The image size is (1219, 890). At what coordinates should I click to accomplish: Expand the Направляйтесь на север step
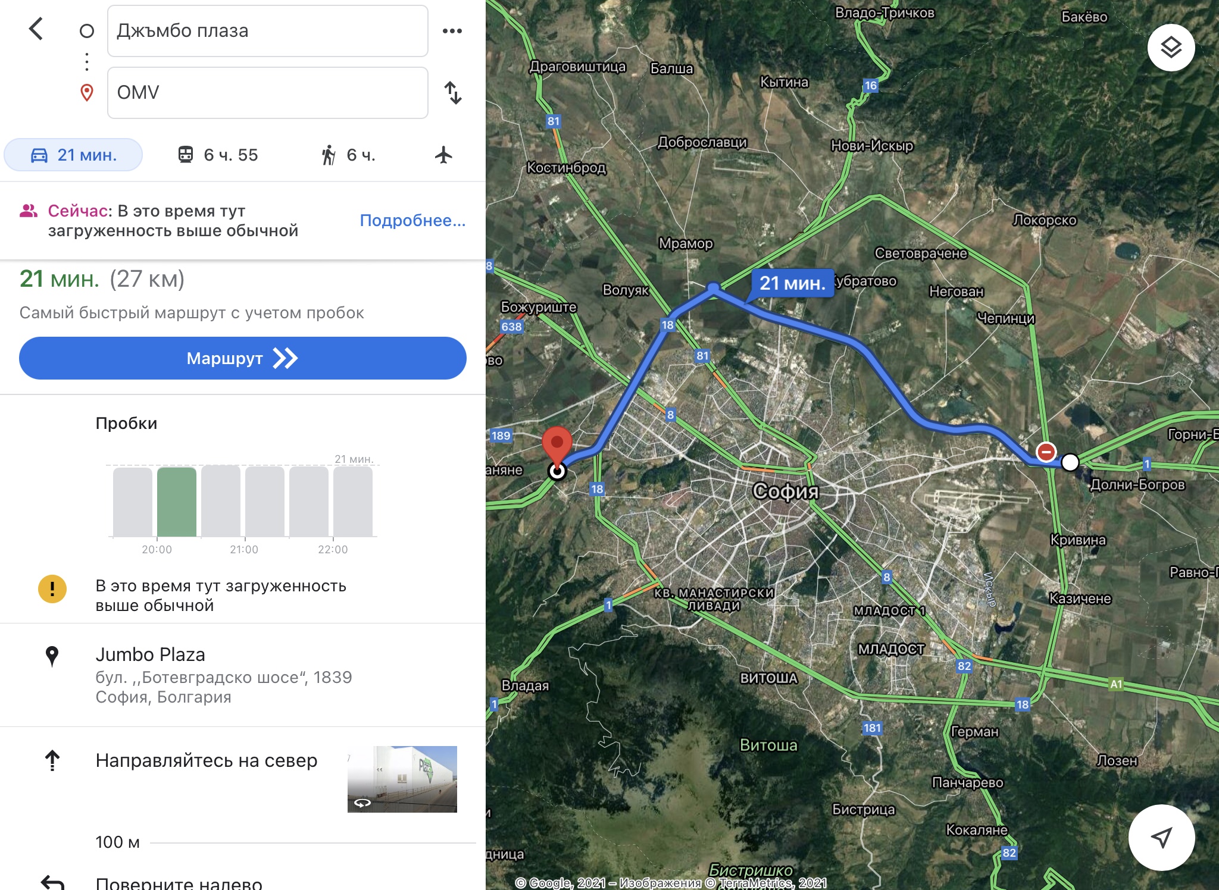pos(206,761)
